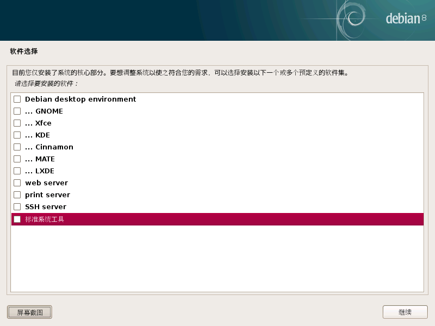Click the '... Xfce' row text

(x=38, y=123)
